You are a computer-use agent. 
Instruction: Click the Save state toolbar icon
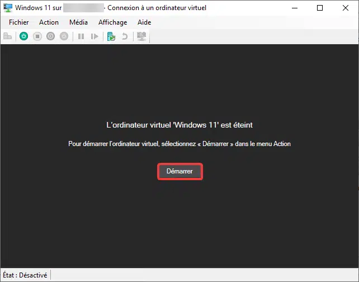64,36
